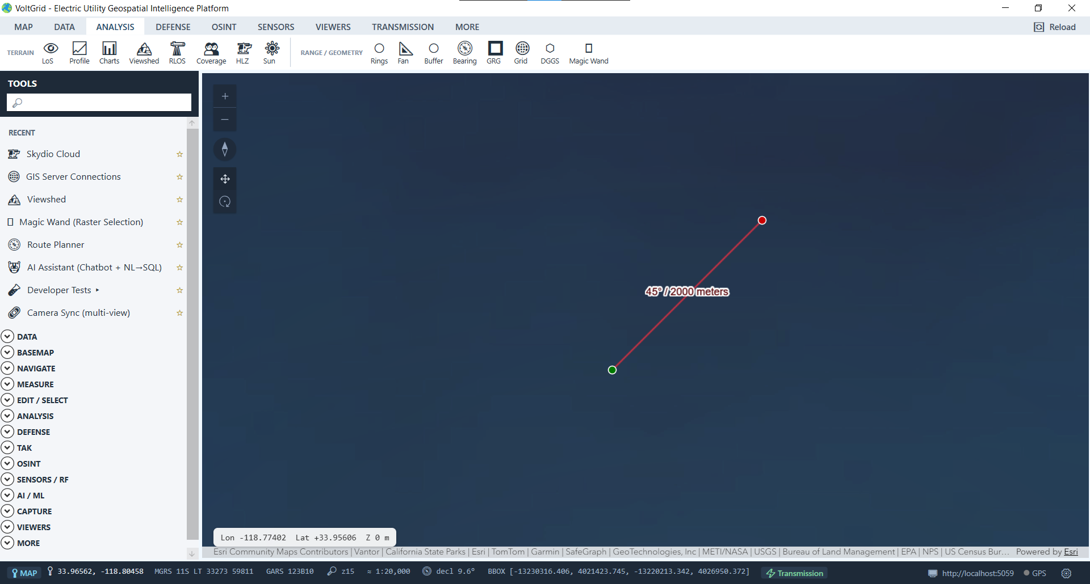Switch to the DATA ribbon tab
Viewport: 1090px width, 584px height.
click(x=64, y=27)
